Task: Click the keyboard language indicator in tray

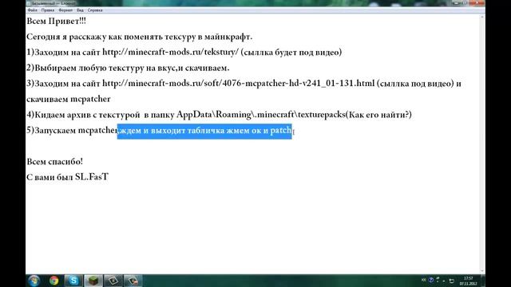Action: pos(423,280)
